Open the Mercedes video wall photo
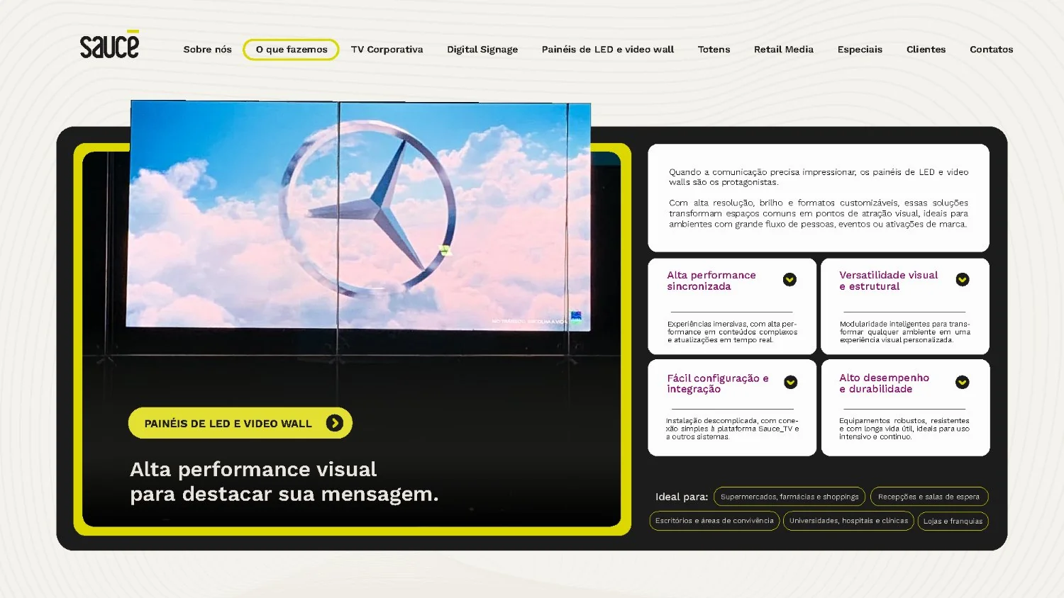Screen dimensions: 1064x598 point(358,215)
